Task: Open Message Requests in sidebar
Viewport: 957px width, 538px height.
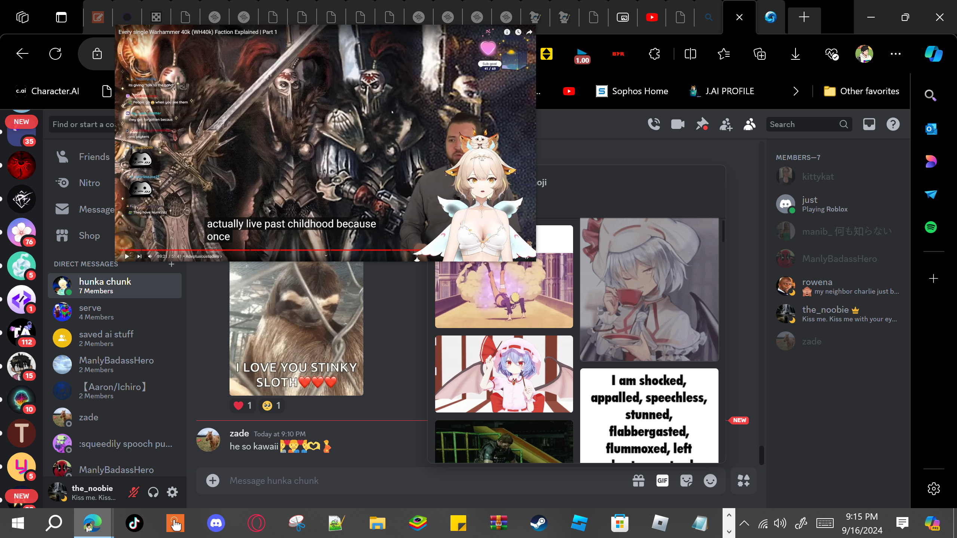Action: click(x=83, y=209)
